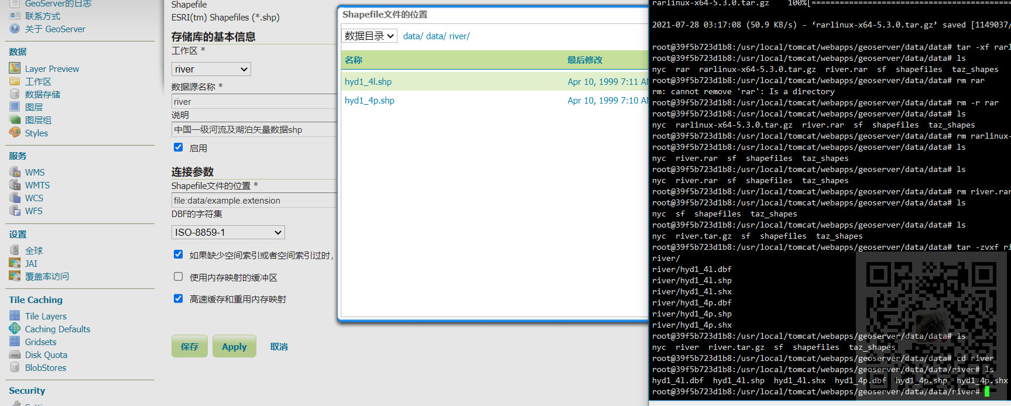Enable the memory mapped buffer (使用内存映射的缓冲区) checkbox
The width and height of the screenshot is (1011, 406).
click(179, 277)
